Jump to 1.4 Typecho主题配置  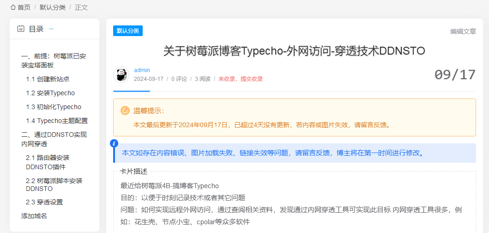coord(57,121)
